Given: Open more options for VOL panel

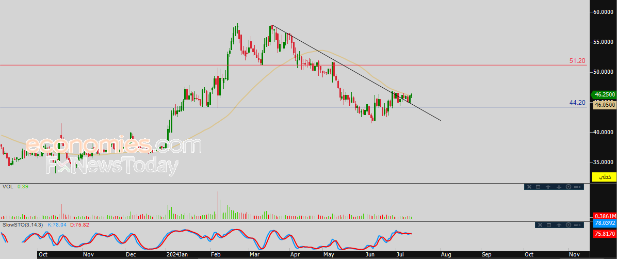Looking at the screenshot, I should (577, 187).
